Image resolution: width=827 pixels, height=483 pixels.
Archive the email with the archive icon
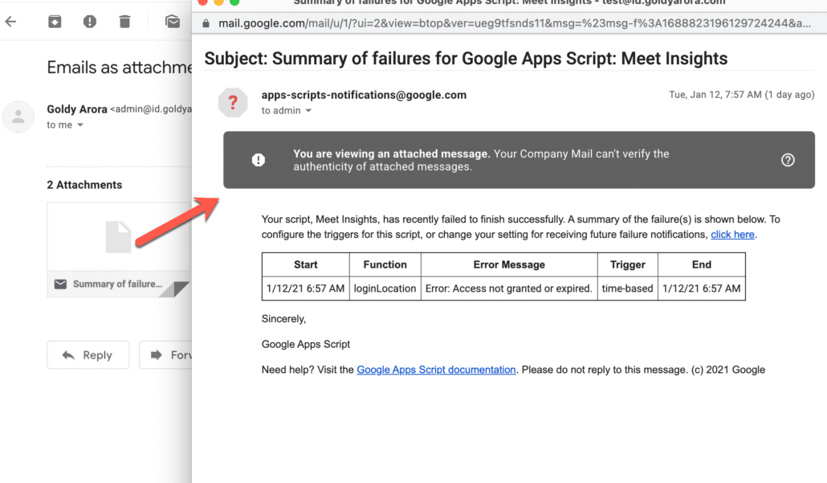(55, 22)
